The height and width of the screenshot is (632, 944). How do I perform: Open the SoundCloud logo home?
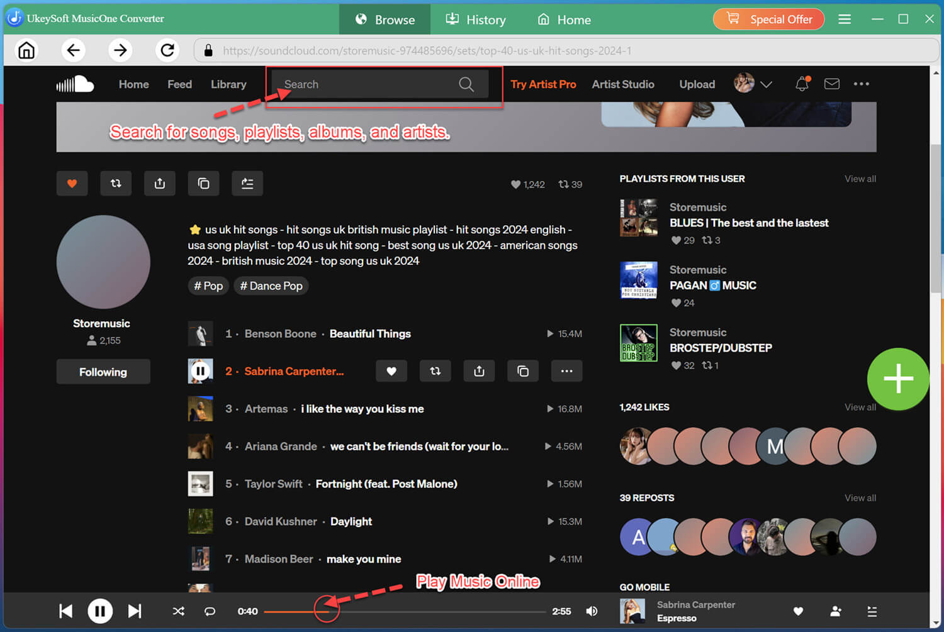click(75, 84)
